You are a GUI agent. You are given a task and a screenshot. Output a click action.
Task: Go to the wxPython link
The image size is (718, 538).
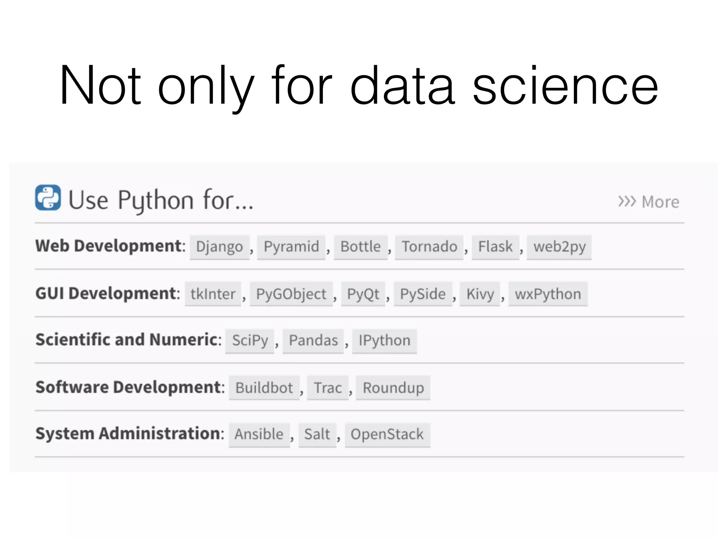coord(548,294)
